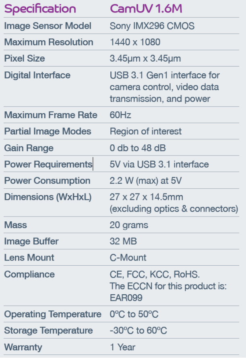Click the 1 Year warranty value
Viewport: 246px width, 358px height.
[123, 347]
